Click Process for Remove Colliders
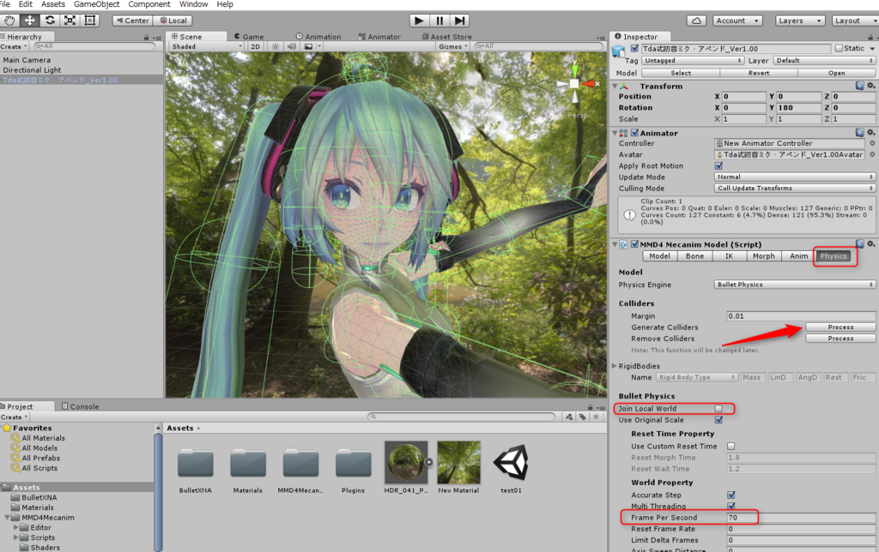The height and width of the screenshot is (552, 879). (x=840, y=339)
